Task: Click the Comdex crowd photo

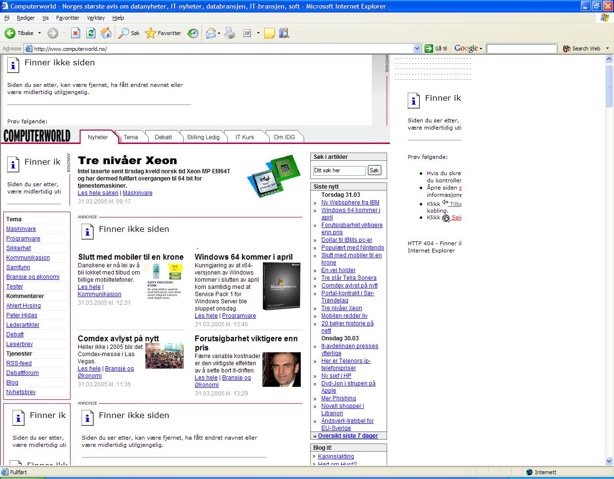Action: coord(165,356)
